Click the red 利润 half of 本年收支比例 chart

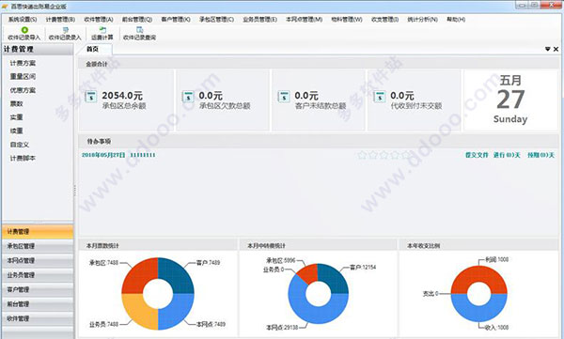coord(478,273)
